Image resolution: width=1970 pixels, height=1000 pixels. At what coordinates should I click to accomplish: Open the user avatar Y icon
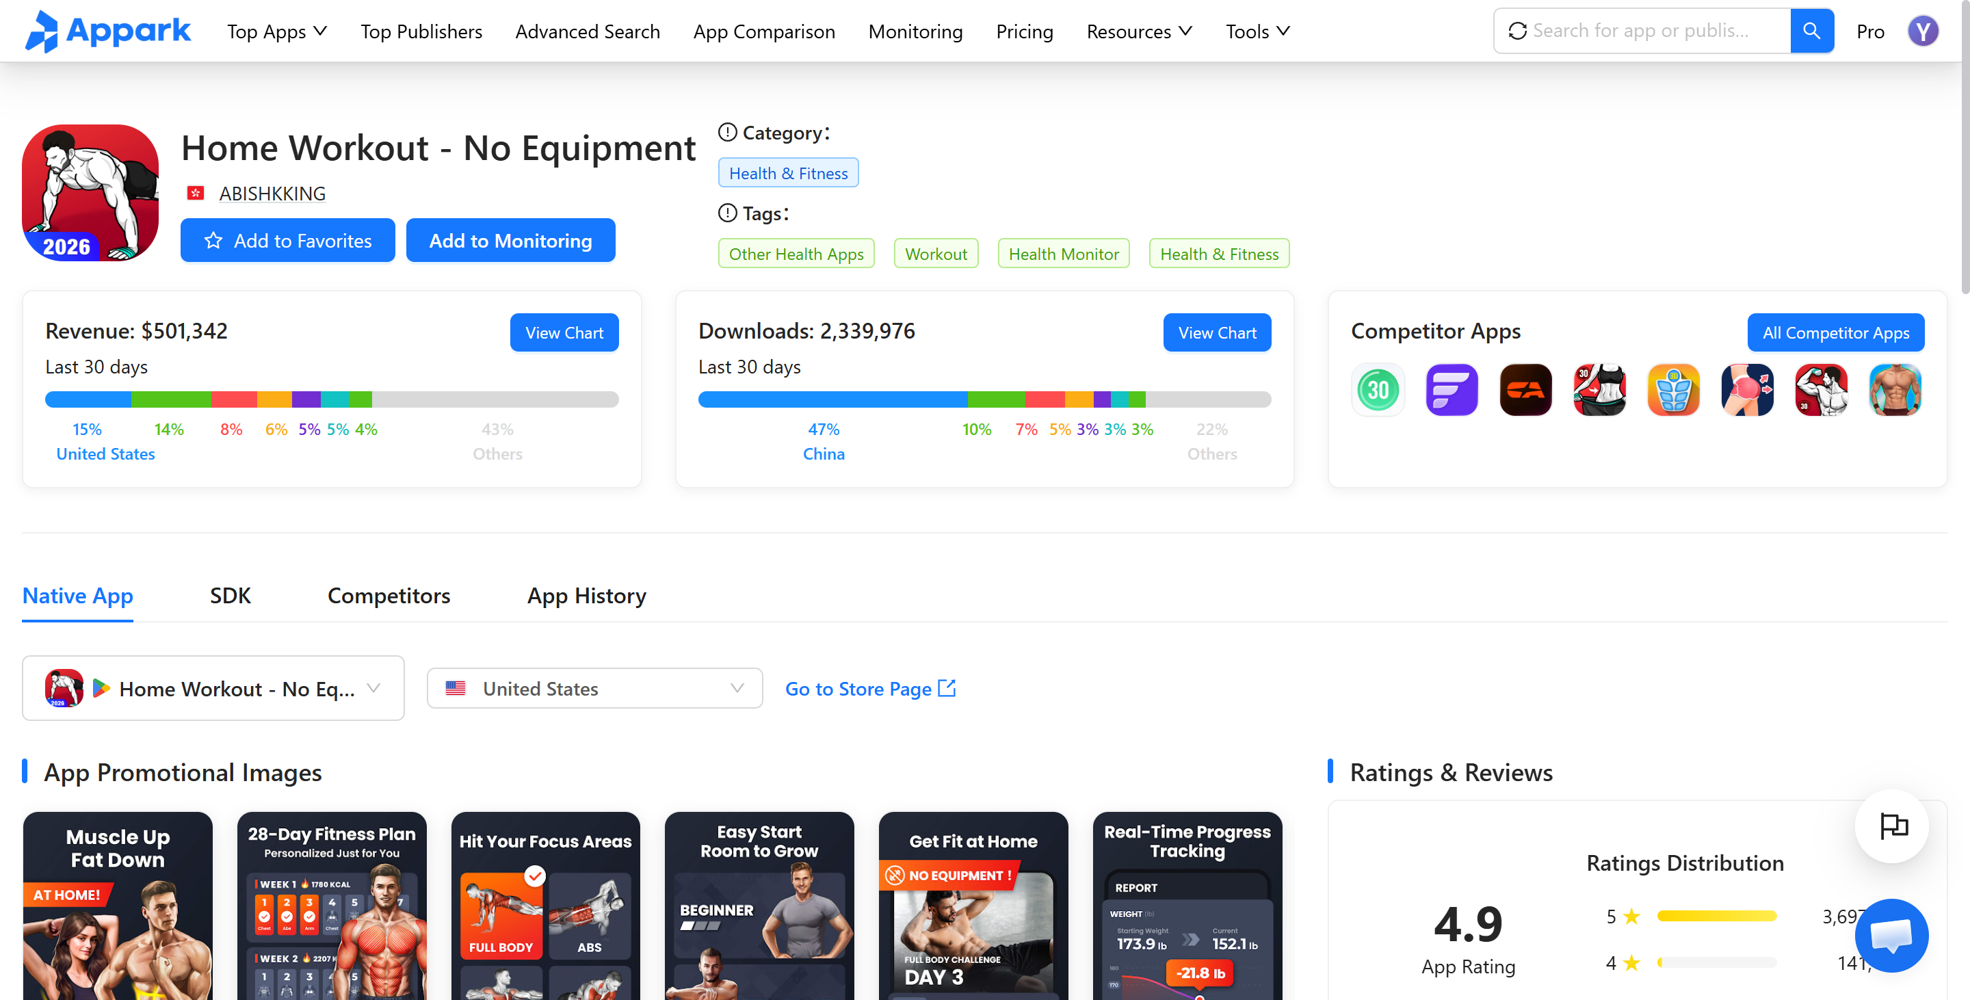tap(1923, 31)
